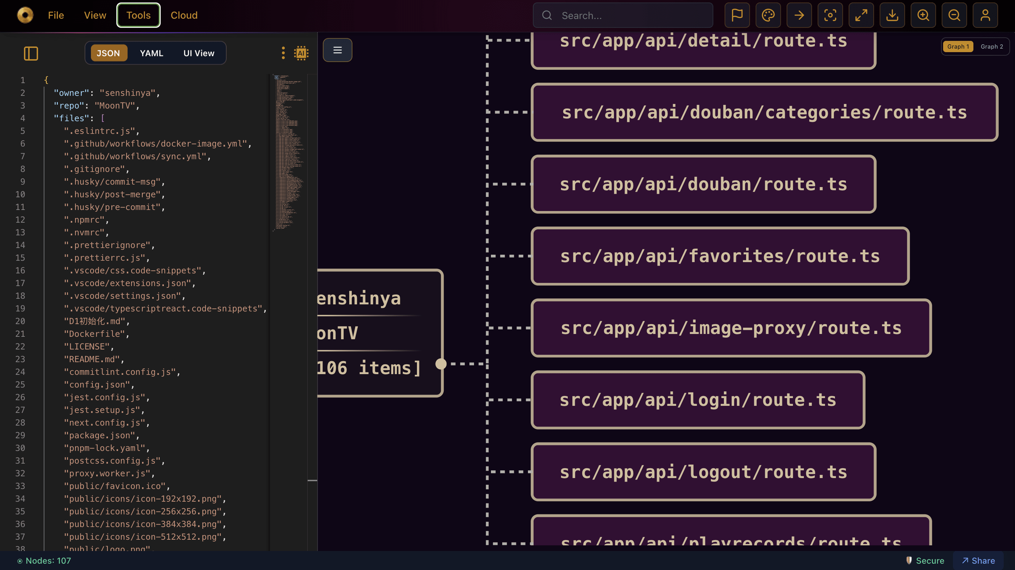1015x570 pixels.
Task: Click the AI chip icon
Action: 301,53
